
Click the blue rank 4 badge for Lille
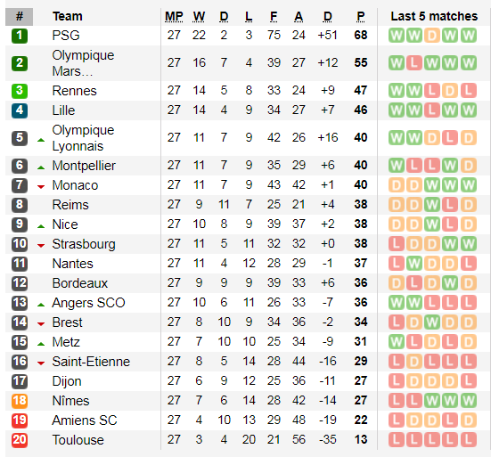click(x=20, y=110)
